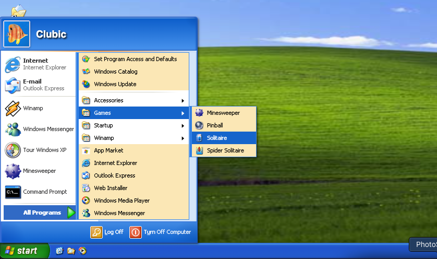Screen dimensions: 437x259
Task: Expand the Accessories folder
Action: (134, 100)
